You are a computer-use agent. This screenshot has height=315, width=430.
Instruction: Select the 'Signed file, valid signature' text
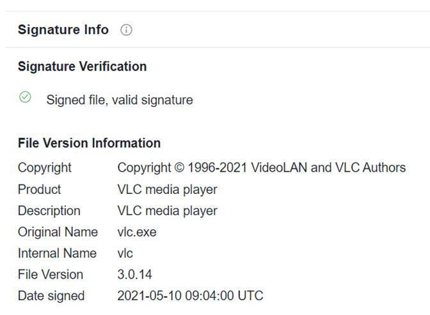pyautogui.click(x=120, y=100)
